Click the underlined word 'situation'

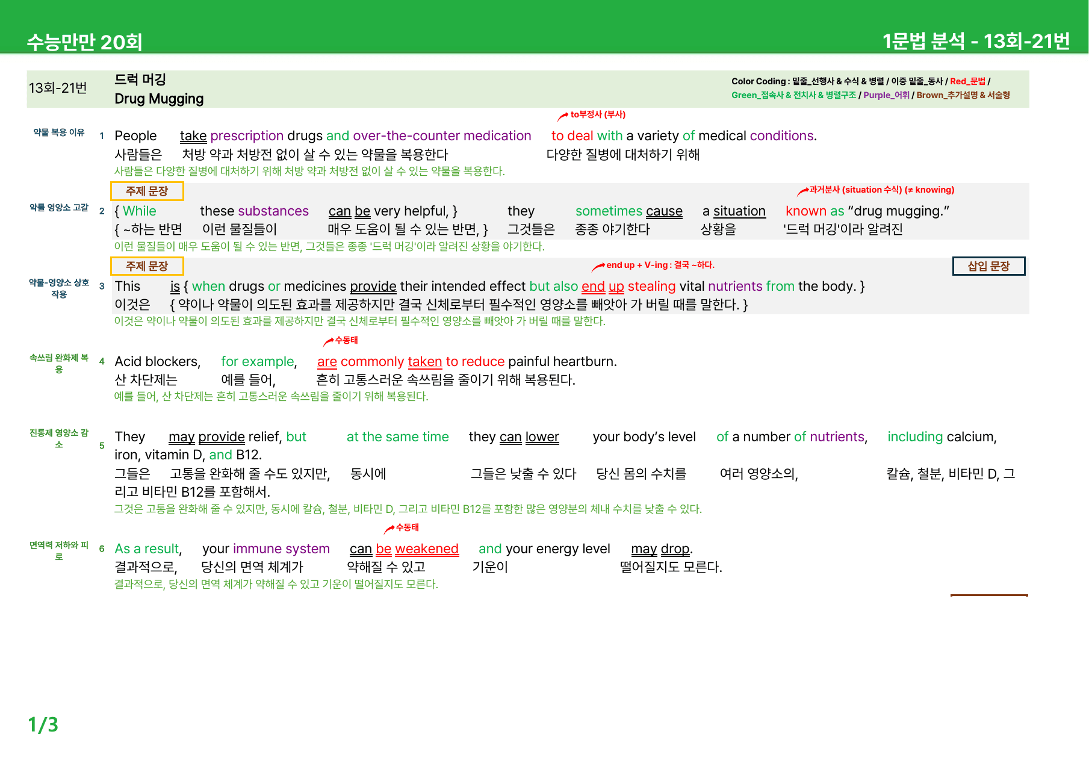(x=739, y=211)
